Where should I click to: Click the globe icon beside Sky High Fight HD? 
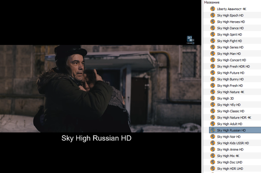coord(212,41)
